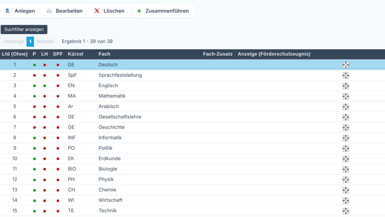Sort by Kürzel column header

76,54
